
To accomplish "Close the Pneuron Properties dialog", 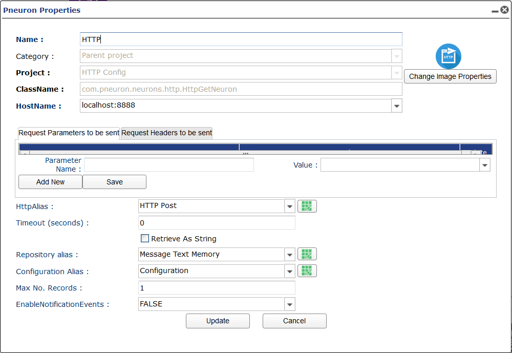I will pos(504,10).
